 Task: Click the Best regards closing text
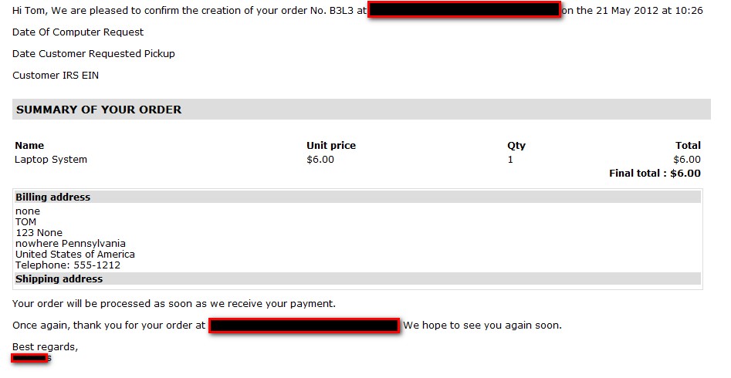(x=45, y=347)
